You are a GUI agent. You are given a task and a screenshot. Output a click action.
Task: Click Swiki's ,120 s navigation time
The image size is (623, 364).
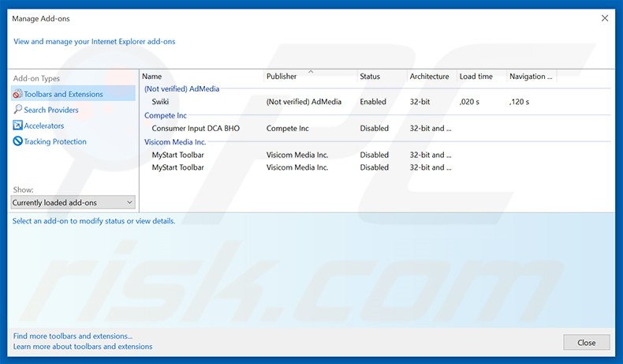(520, 101)
